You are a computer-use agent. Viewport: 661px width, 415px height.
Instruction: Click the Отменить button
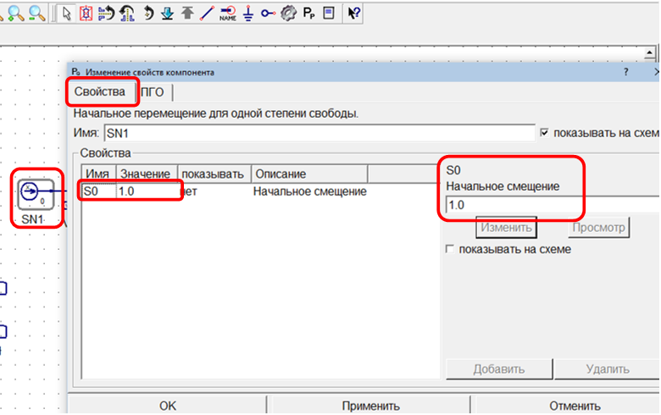tap(575, 405)
